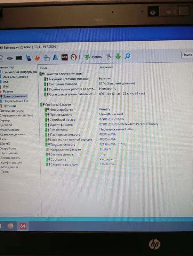The image size is (193, 256).
Task: Click the AIDA64 icon in taskbar
Action: click(23, 226)
